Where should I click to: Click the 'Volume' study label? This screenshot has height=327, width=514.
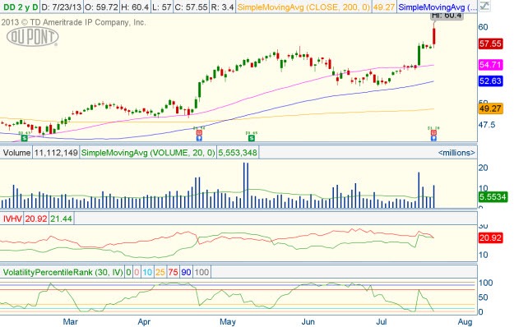tap(16, 153)
